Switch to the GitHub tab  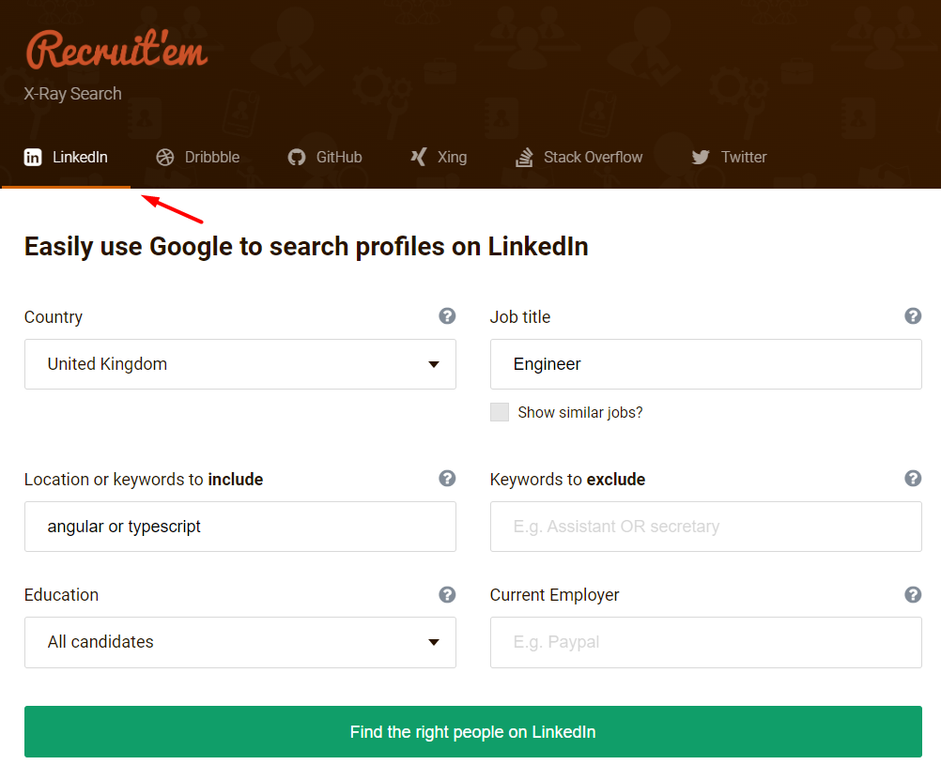coord(325,157)
